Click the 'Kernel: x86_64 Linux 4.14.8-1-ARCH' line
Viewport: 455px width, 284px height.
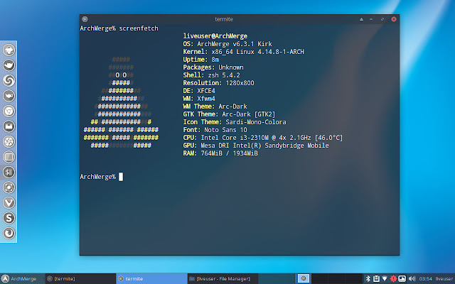point(243,52)
